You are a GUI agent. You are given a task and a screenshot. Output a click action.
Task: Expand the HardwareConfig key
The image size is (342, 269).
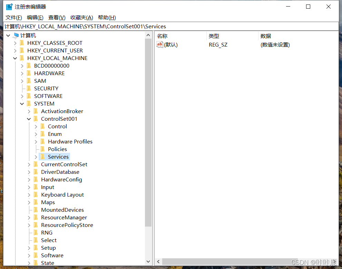[x=29, y=180]
